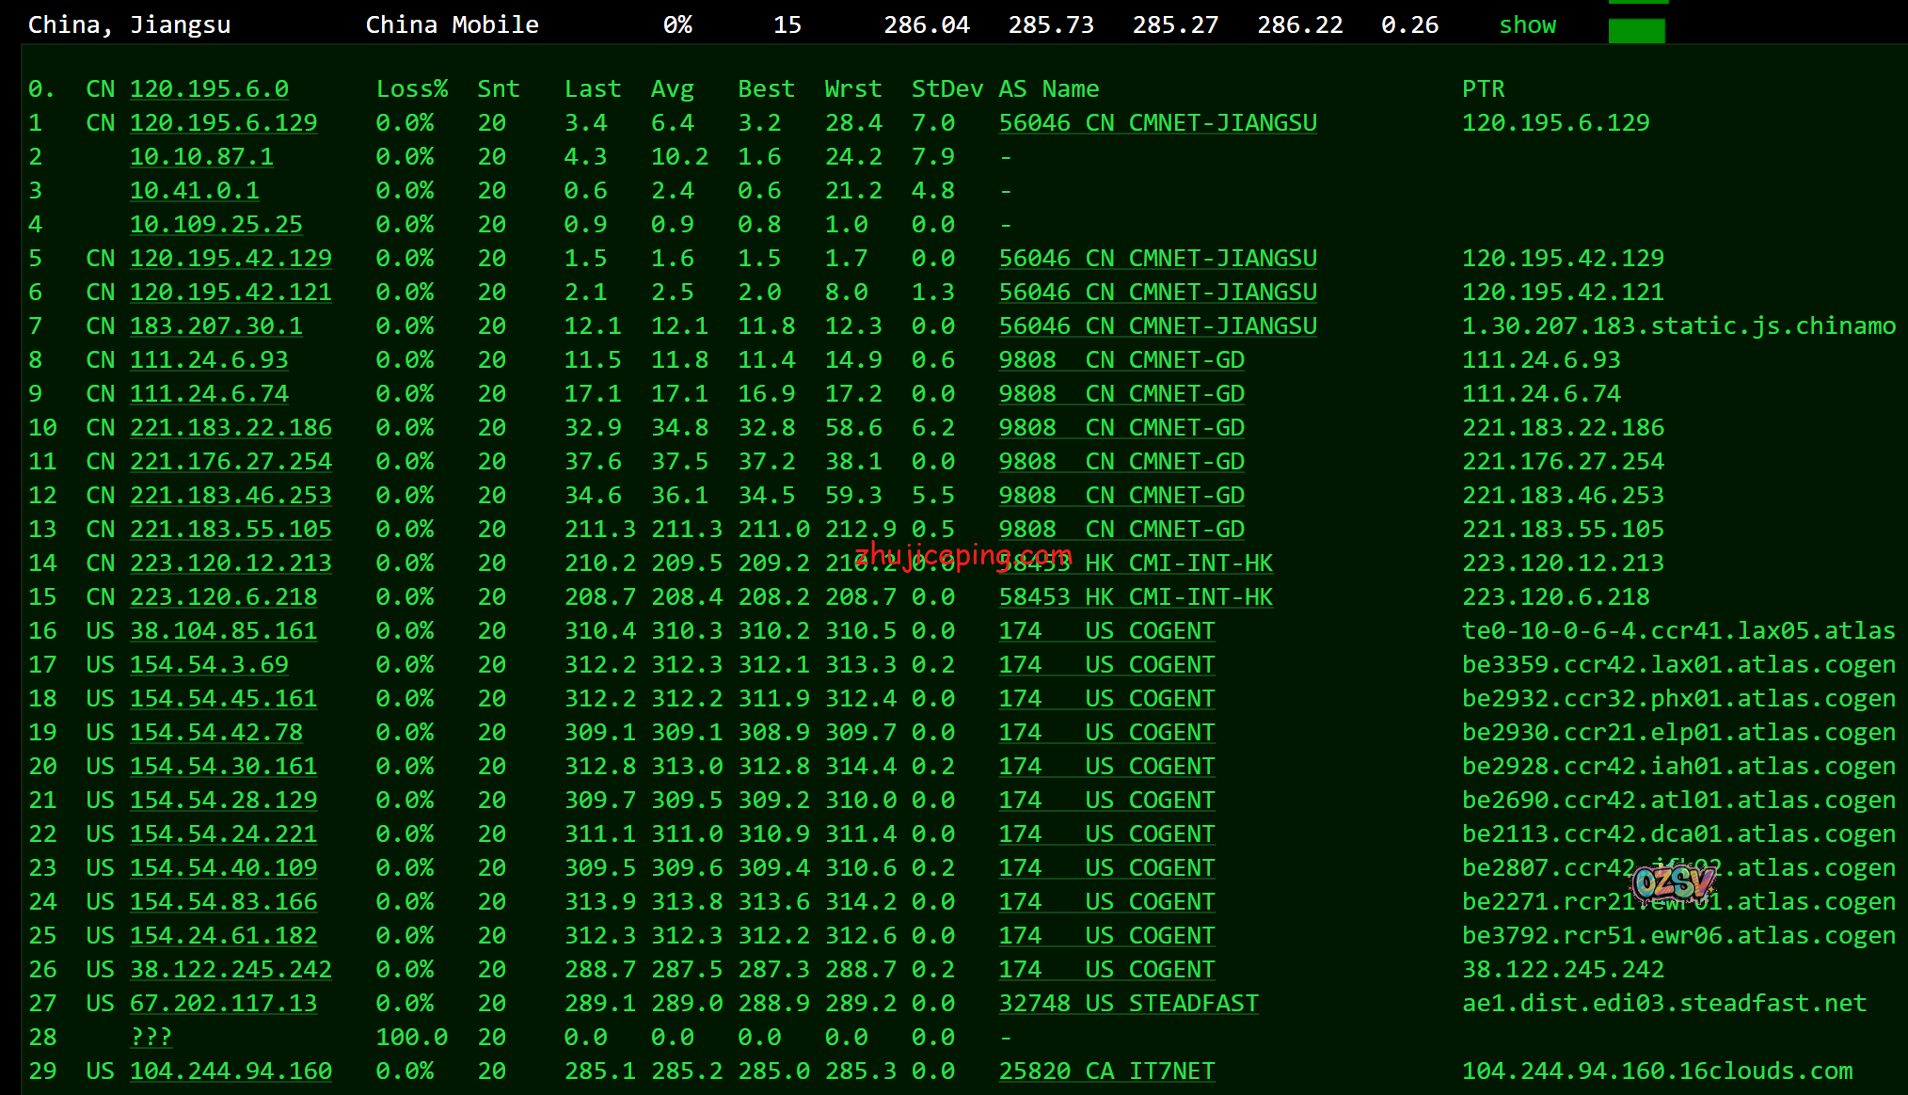Viewport: 1908px width, 1095px height.
Task: Click the ??? unknown hop 28
Action: (151, 1038)
